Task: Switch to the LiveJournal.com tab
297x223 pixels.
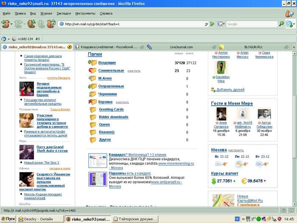Action: (x=181, y=47)
